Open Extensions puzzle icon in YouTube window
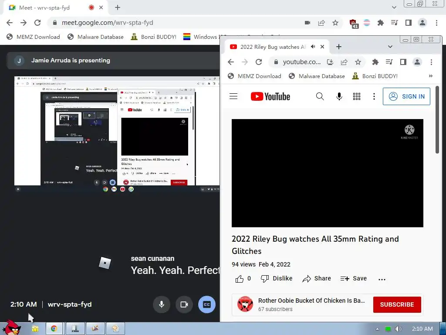The height and width of the screenshot is (335, 446). [x=375, y=62]
